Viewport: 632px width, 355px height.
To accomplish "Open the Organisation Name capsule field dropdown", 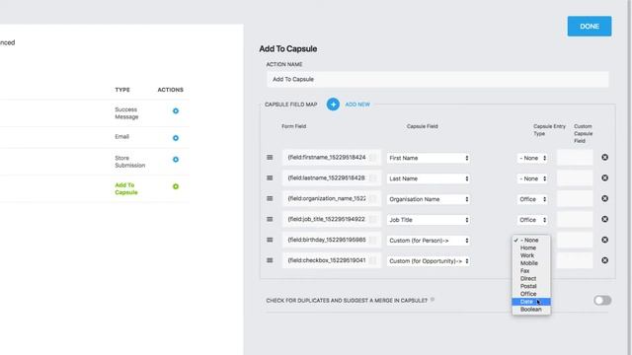I will click(x=429, y=199).
